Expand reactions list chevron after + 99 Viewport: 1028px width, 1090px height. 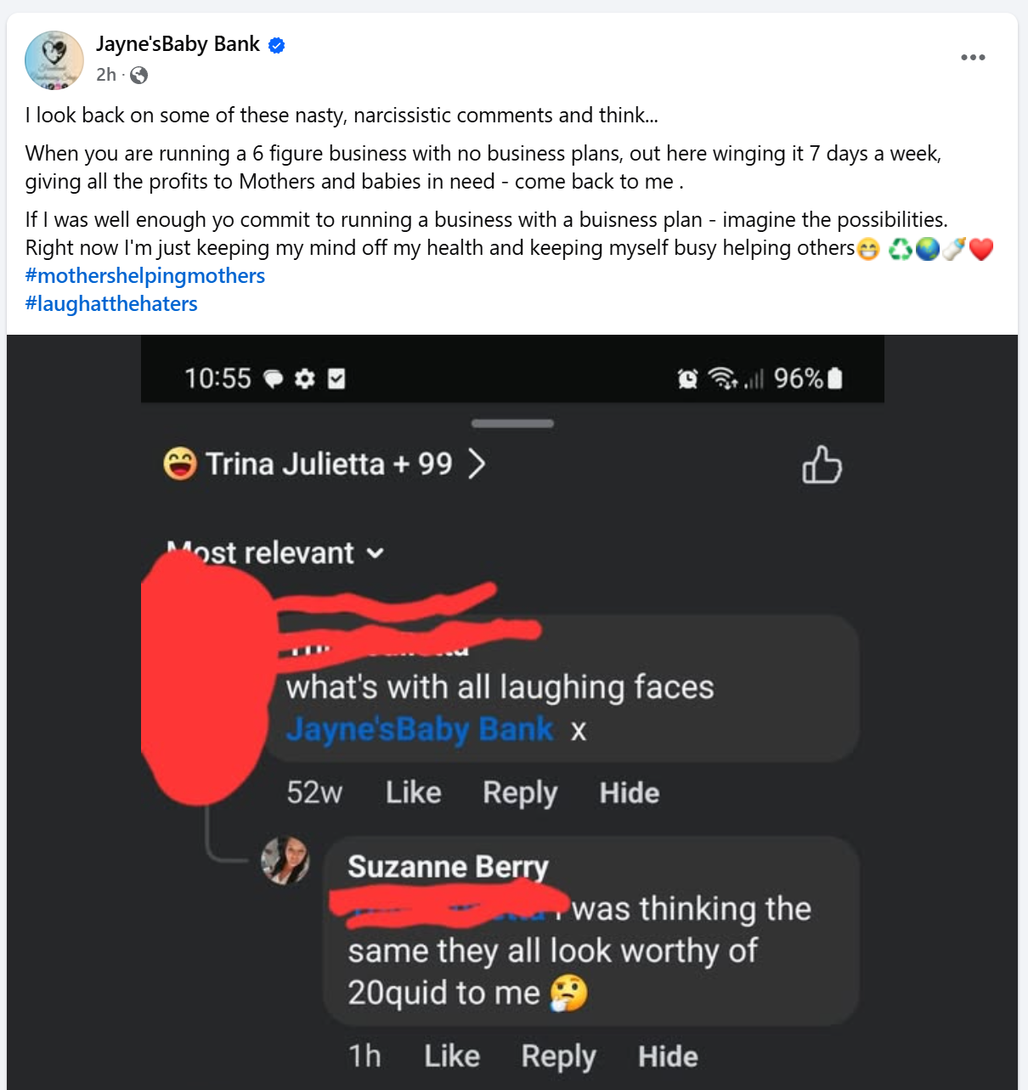(x=477, y=464)
